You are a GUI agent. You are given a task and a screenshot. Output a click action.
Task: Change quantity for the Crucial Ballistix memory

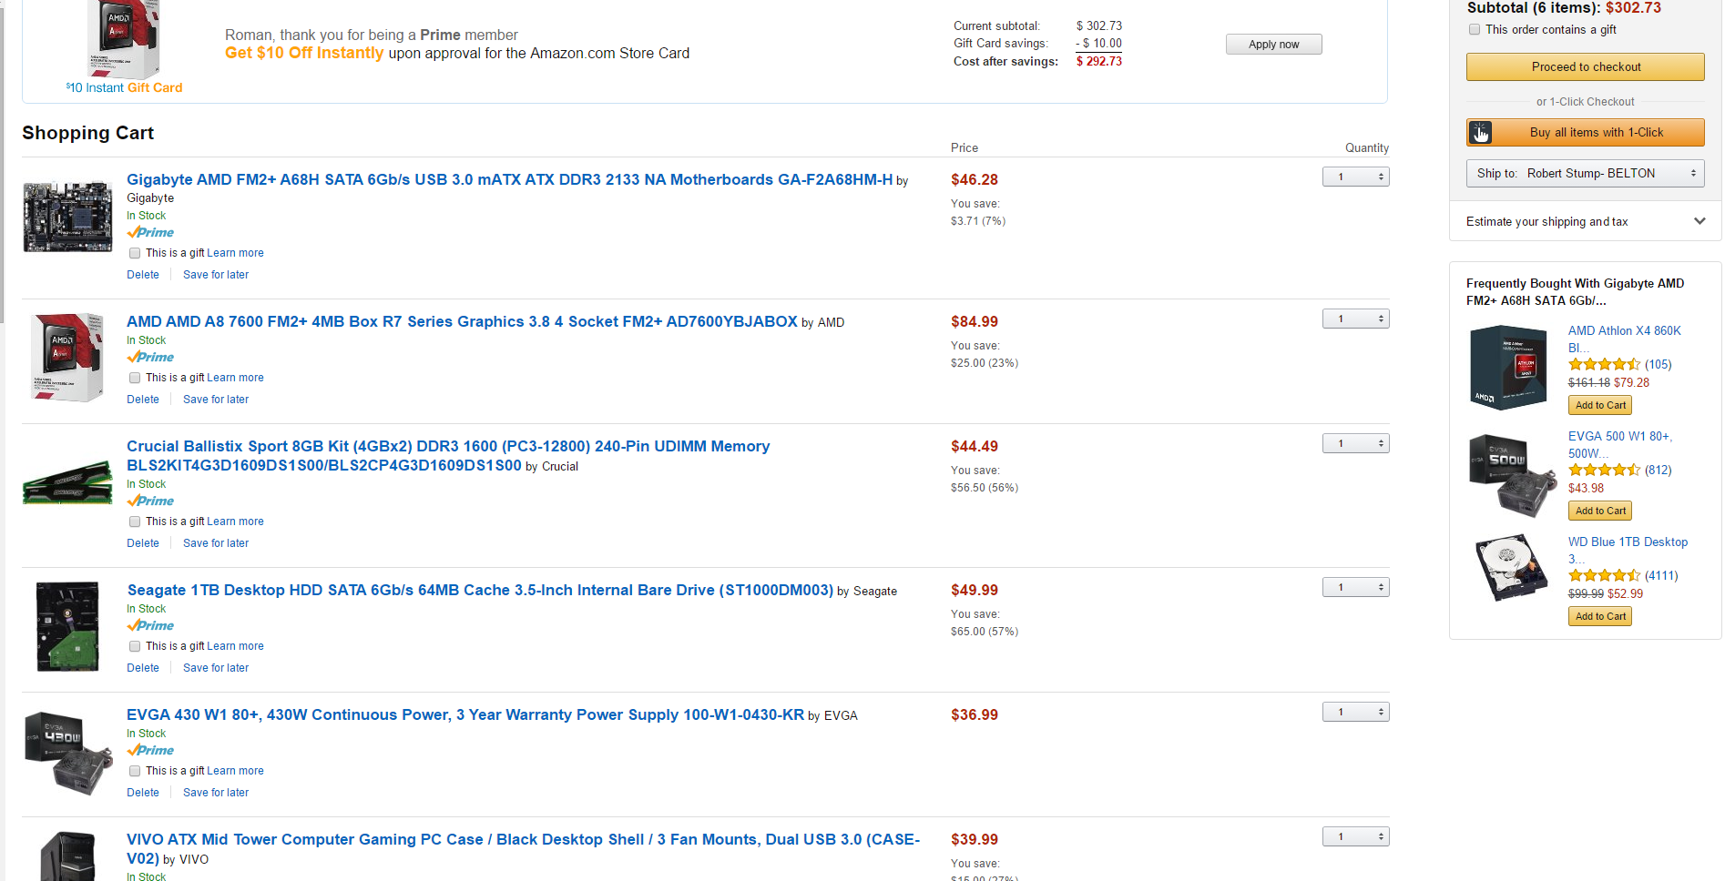(1355, 443)
